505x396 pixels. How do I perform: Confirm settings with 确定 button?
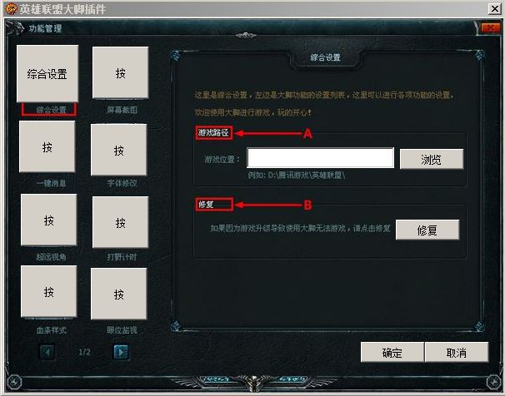pos(392,352)
